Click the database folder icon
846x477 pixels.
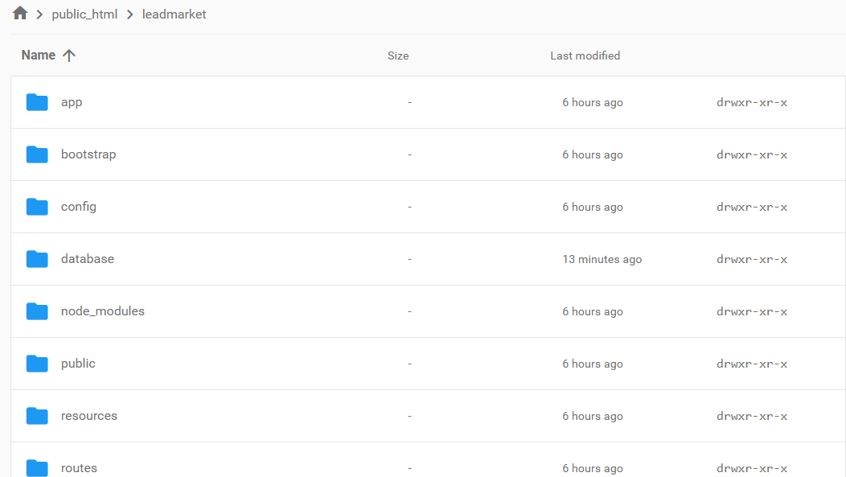click(x=37, y=259)
